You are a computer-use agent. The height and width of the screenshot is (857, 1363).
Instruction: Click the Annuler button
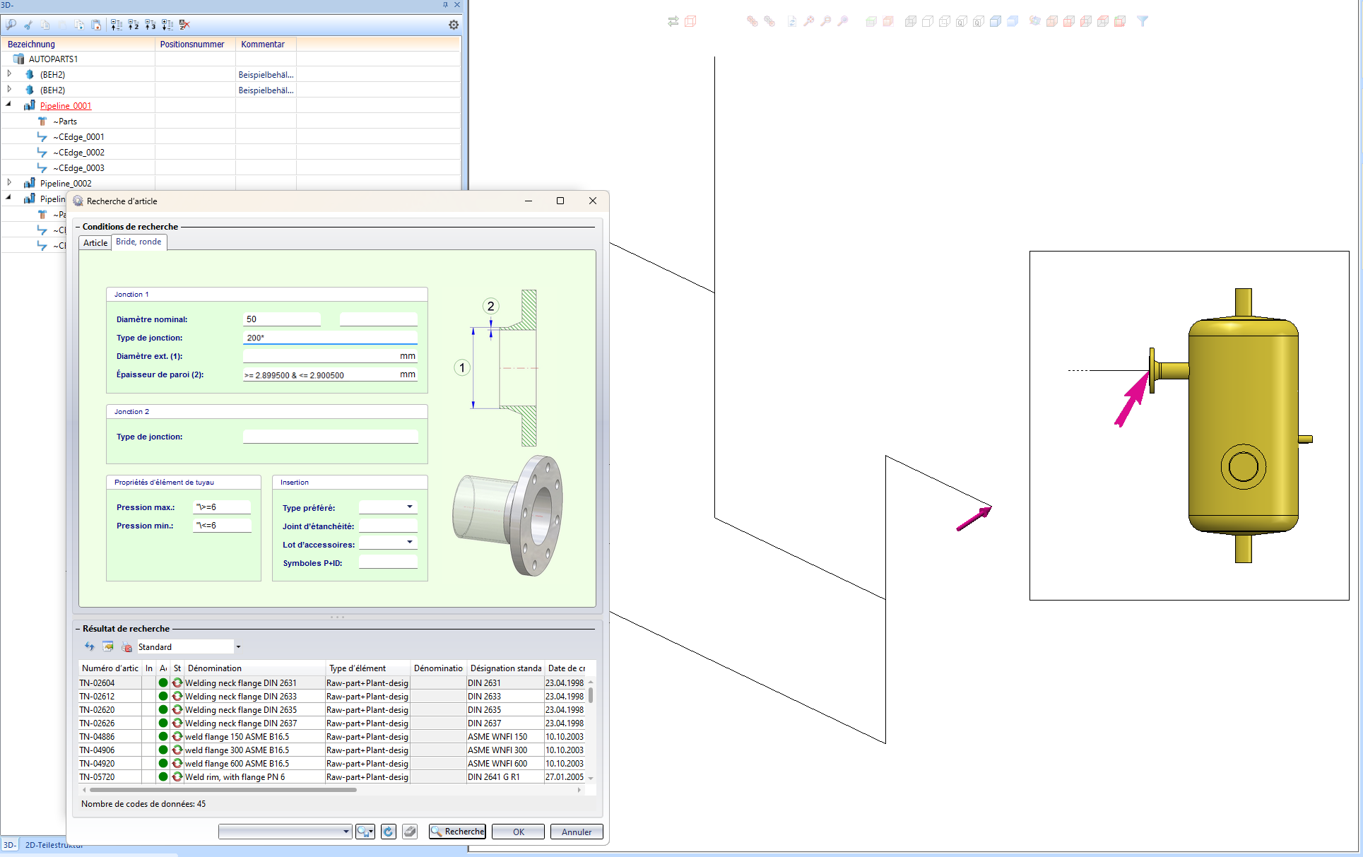[x=576, y=832]
